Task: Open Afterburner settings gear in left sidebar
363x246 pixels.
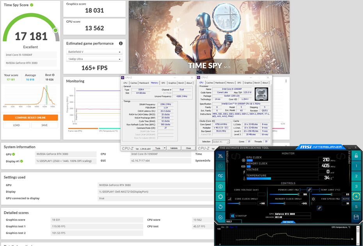Action: tap(221, 196)
